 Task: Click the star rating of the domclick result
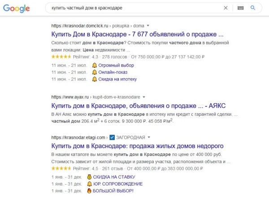[61, 57]
